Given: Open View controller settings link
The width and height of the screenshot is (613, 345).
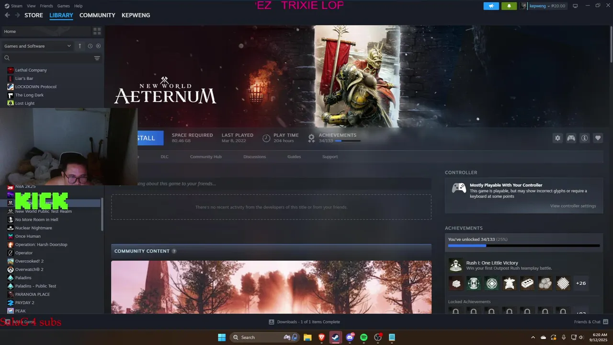Looking at the screenshot, I should (x=573, y=206).
